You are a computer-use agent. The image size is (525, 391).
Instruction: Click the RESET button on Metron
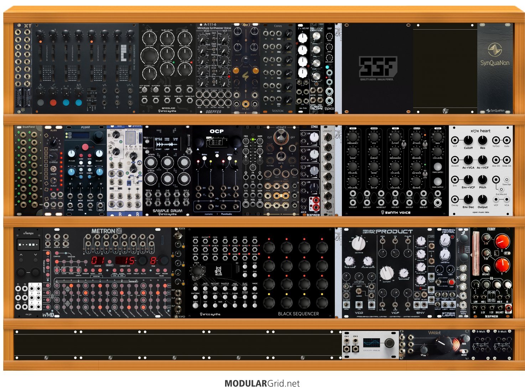(158, 270)
